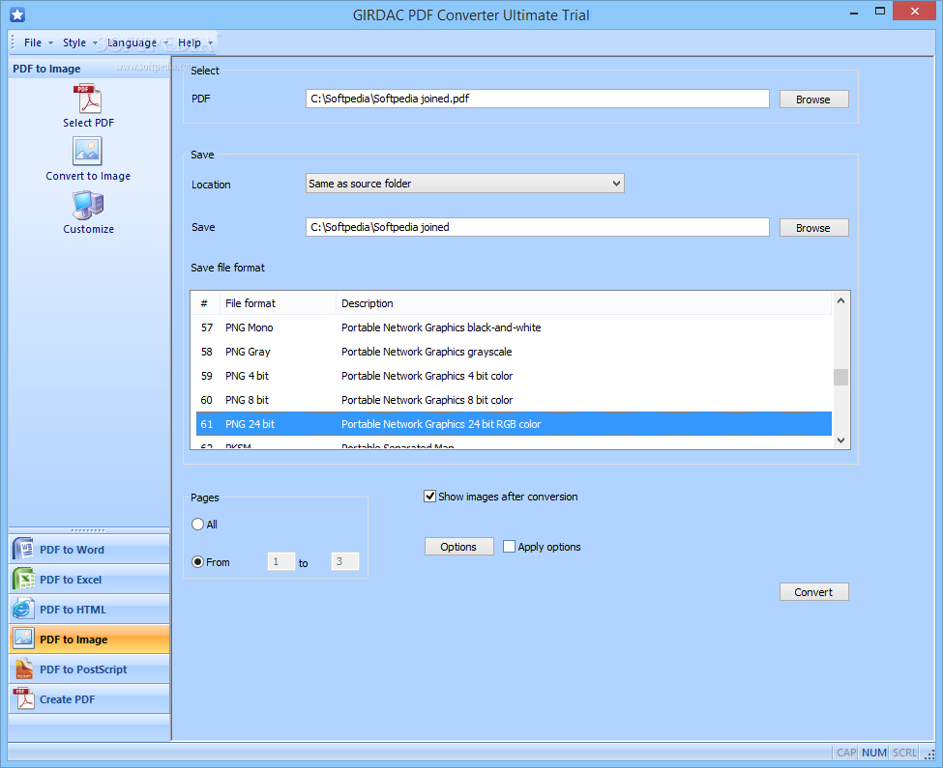The image size is (943, 768).
Task: Click the Options button
Action: tap(458, 547)
